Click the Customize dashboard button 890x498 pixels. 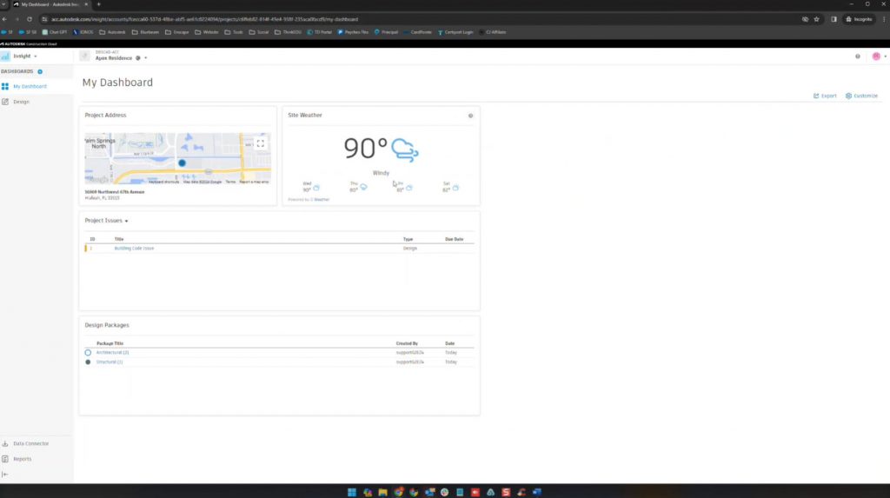tap(861, 96)
